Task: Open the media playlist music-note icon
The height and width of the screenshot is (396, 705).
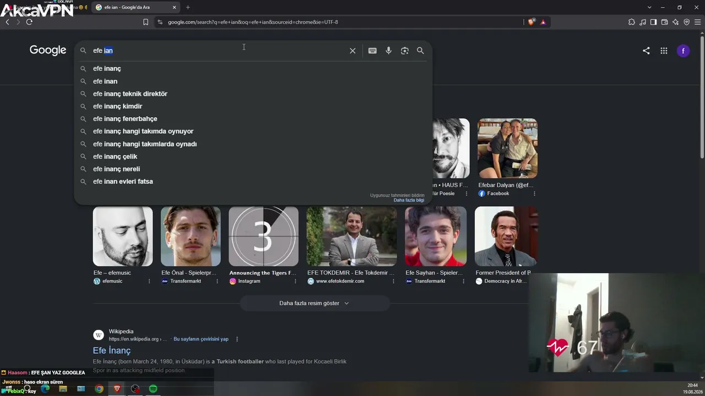Action: point(643,22)
